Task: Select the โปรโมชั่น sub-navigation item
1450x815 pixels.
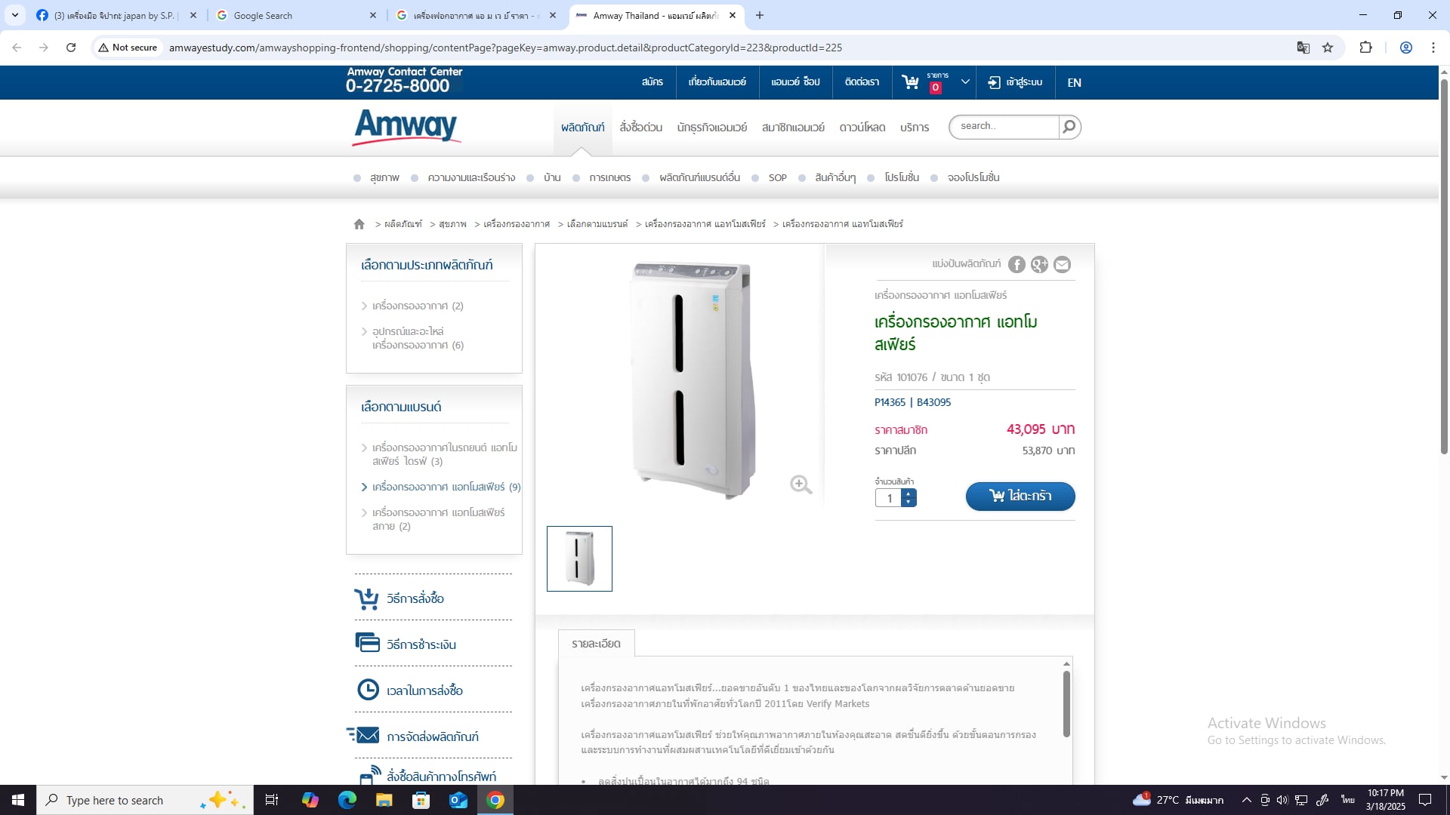Action: click(902, 177)
